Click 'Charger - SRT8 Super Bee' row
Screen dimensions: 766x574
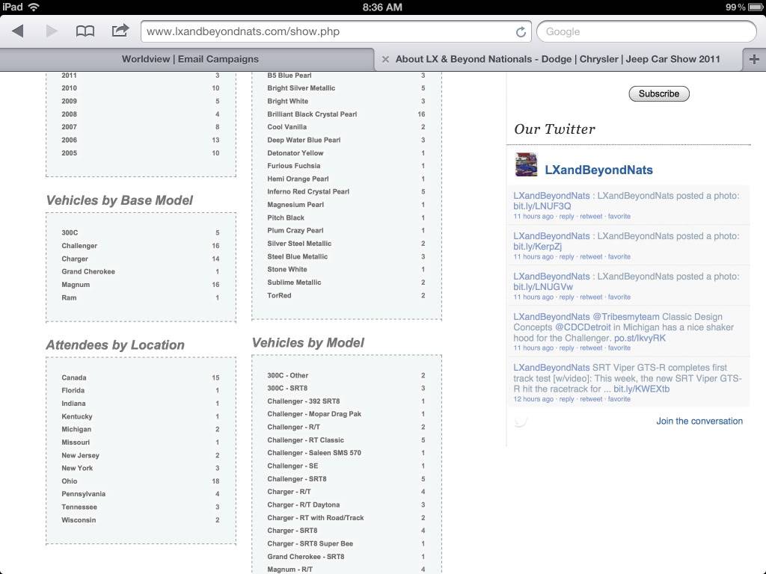346,544
